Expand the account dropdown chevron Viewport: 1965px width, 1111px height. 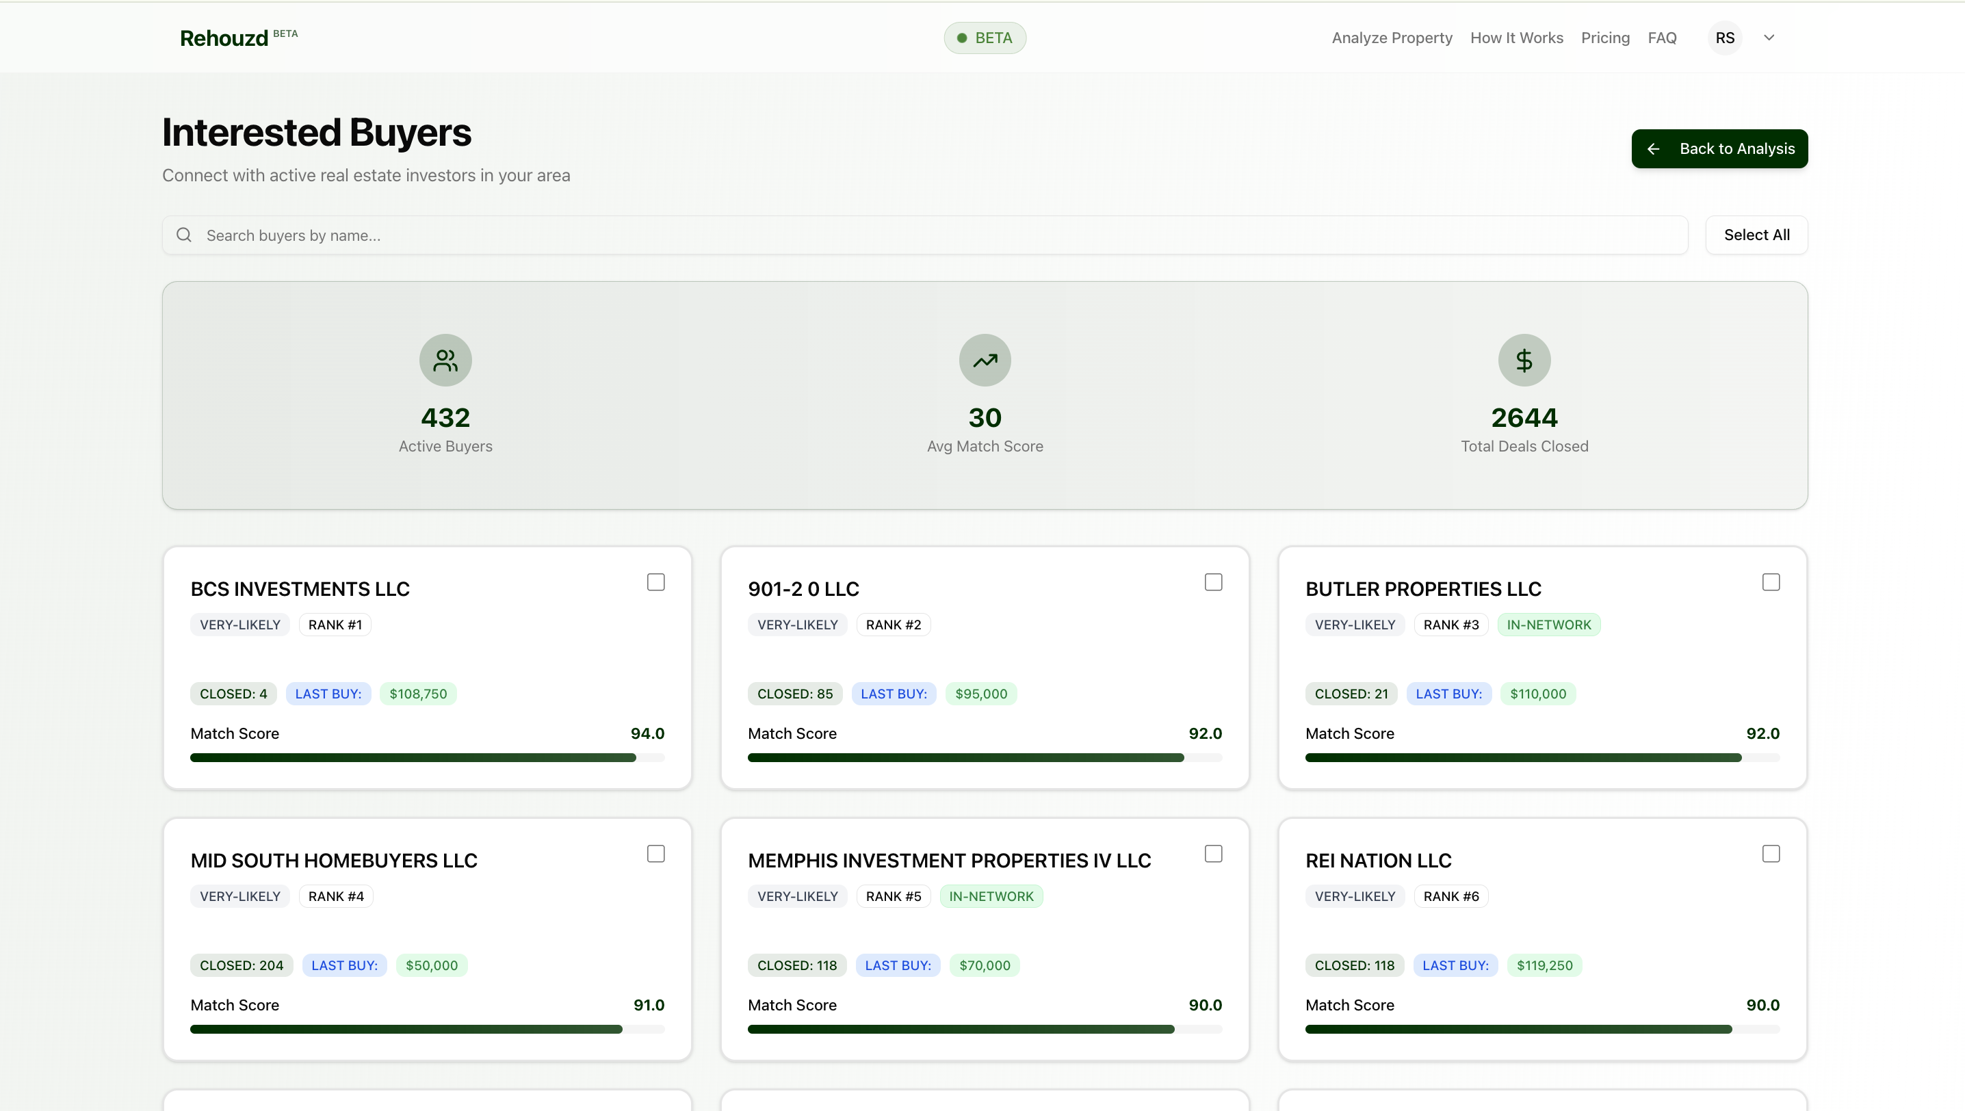1769,38
